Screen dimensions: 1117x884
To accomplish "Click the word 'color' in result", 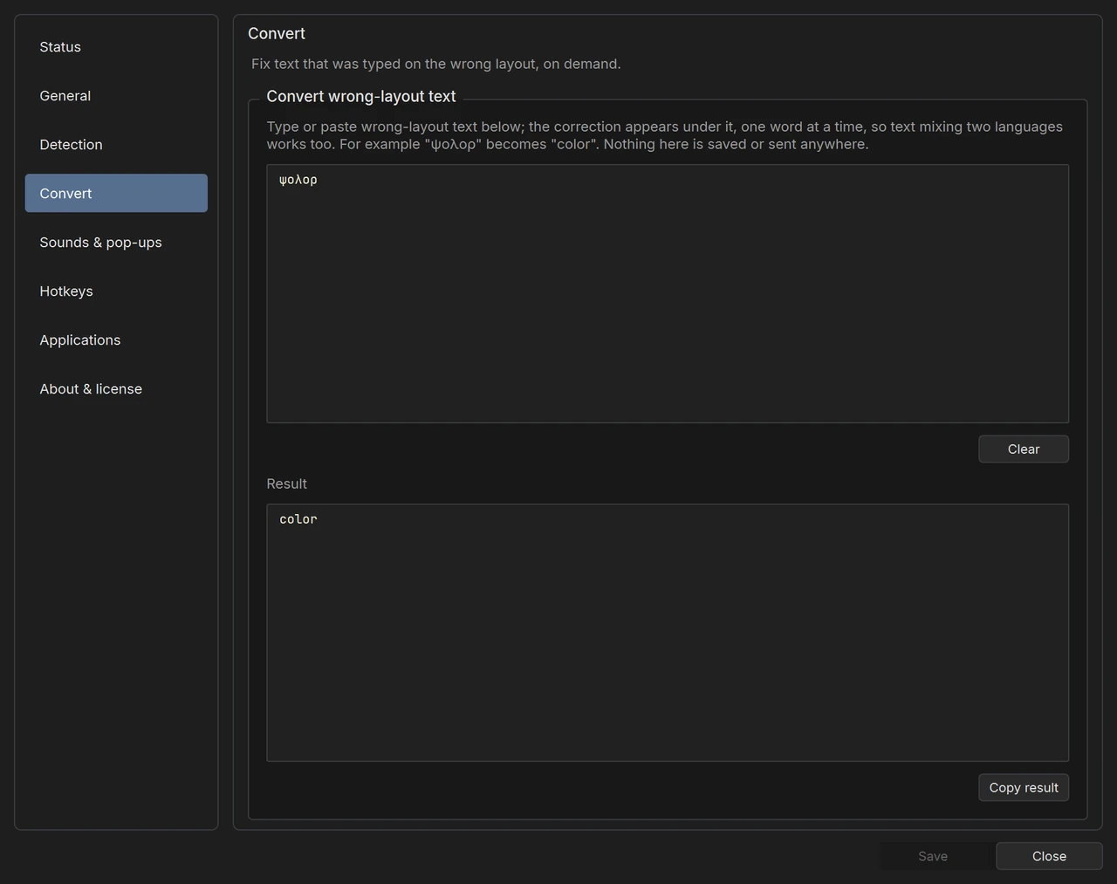I will coord(298,519).
